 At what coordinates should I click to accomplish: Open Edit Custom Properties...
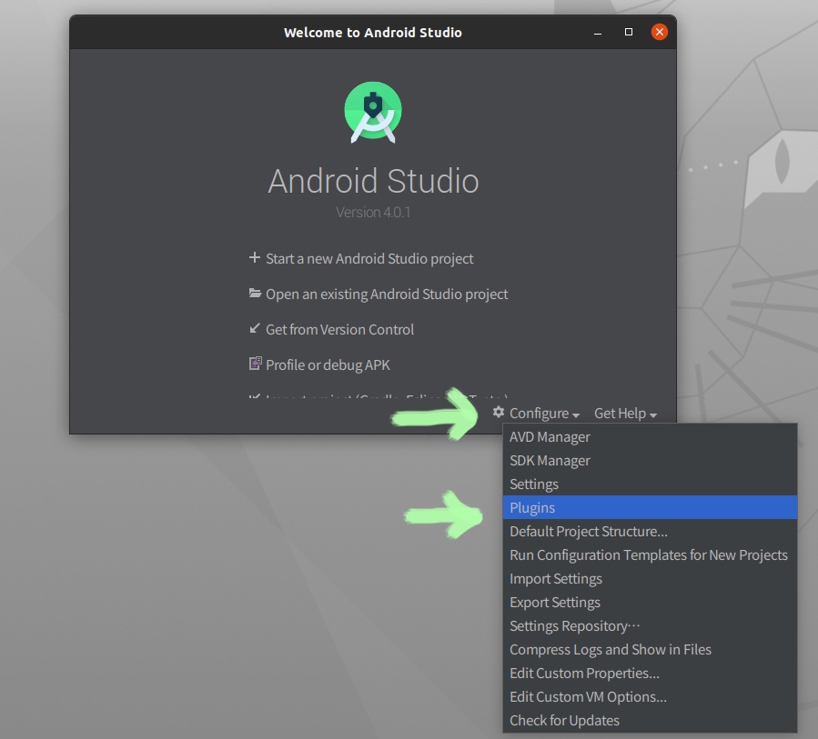[x=650, y=673]
